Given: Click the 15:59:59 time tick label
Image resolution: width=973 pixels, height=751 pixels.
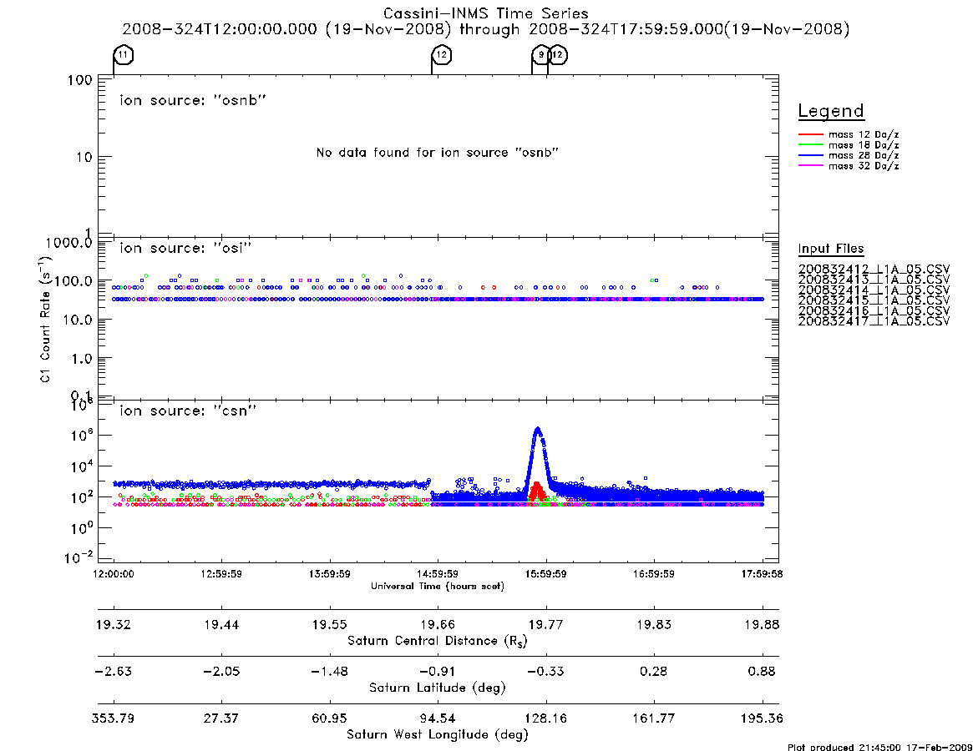Looking at the screenshot, I should pyautogui.click(x=545, y=574).
